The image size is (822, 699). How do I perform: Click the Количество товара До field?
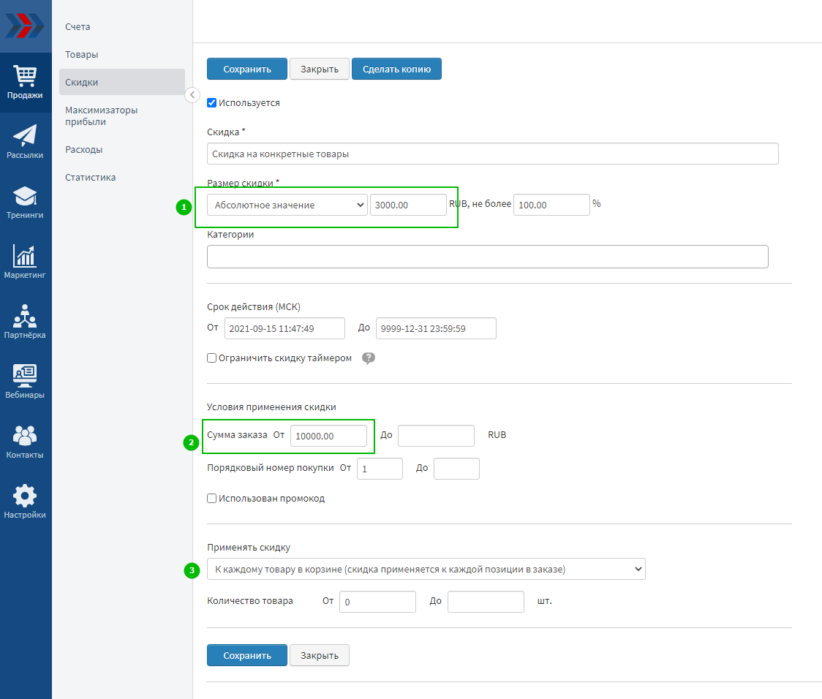point(486,602)
